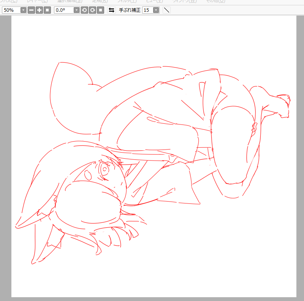
Task: Click the 手ぶれ補正 stabilizer label
Action: coord(130,10)
